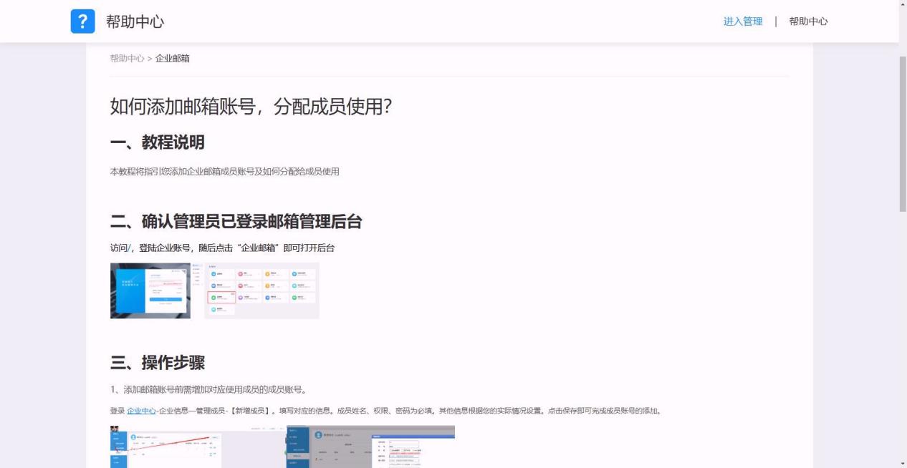Click the scrollbar track below the thumb
907x468 pixels.
pyautogui.click(x=902, y=335)
